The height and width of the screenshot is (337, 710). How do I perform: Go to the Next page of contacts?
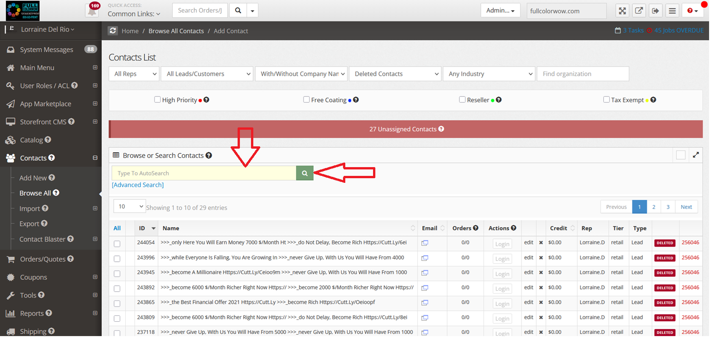686,207
